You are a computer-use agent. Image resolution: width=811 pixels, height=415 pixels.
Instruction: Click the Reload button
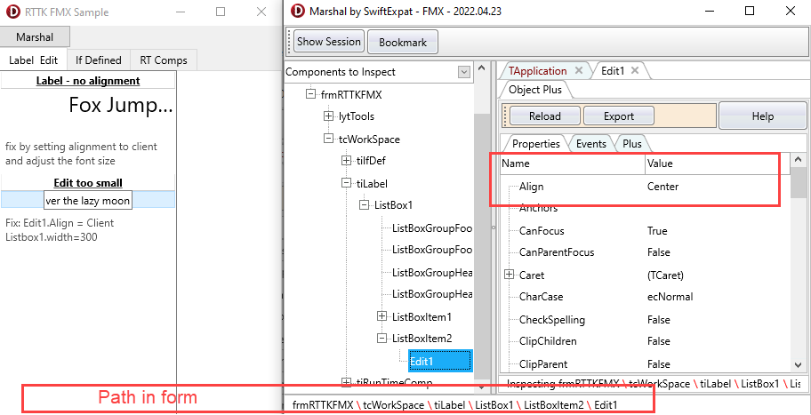click(544, 116)
